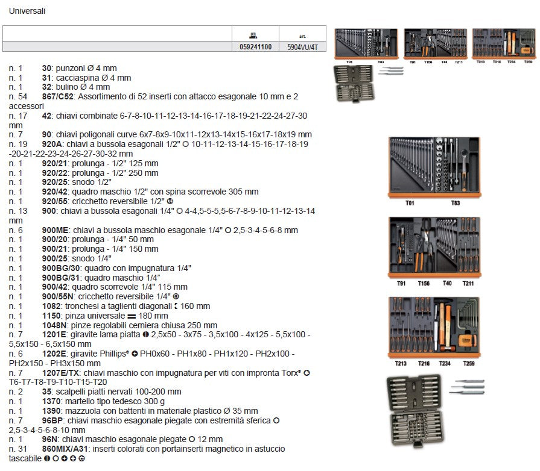The width and height of the screenshot is (540, 471).
Task: Click item code '920/42' quadro maschio
Action: pos(54,192)
